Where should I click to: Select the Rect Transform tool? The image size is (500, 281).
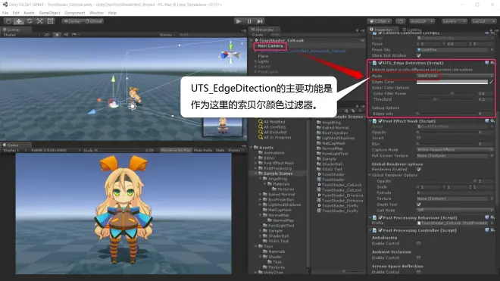click(51, 21)
